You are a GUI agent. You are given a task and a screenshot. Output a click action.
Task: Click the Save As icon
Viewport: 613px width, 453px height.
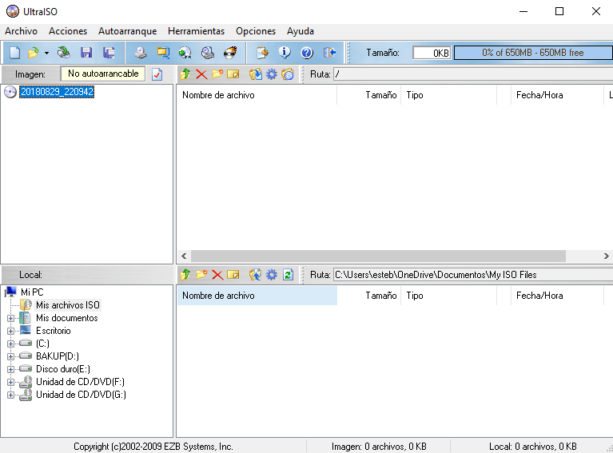pos(109,53)
